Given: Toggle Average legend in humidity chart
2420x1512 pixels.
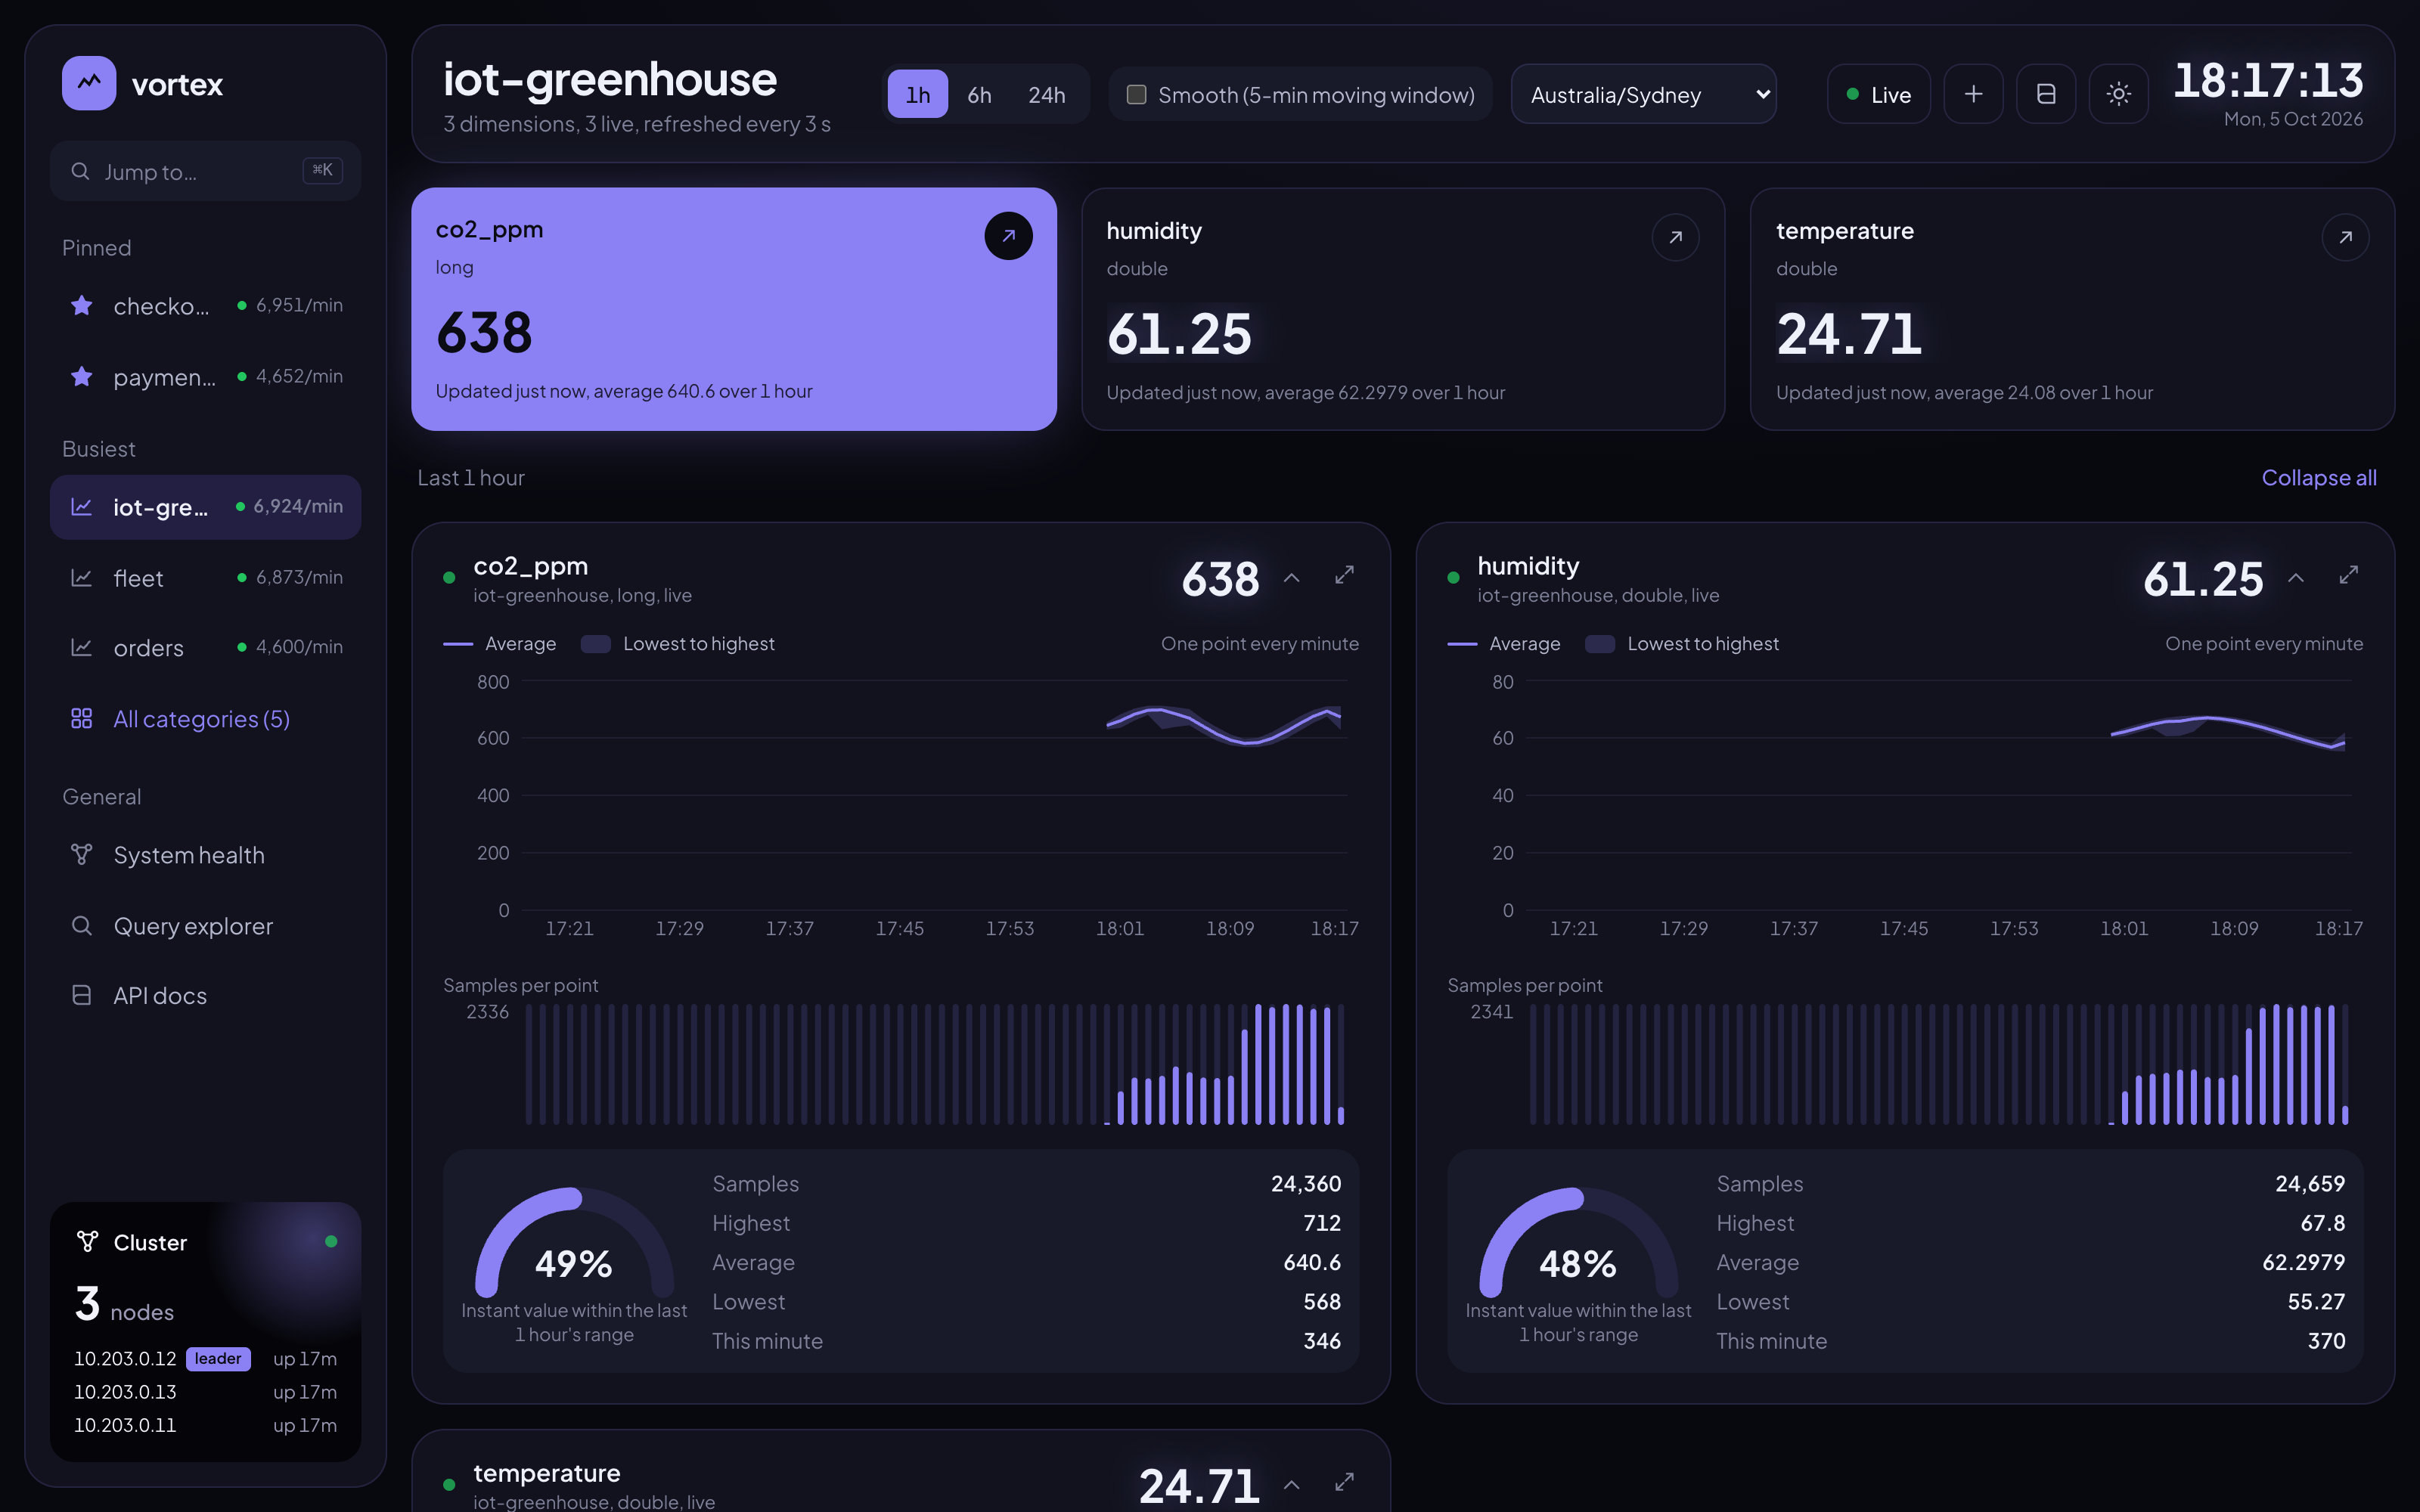Looking at the screenshot, I should (1504, 644).
